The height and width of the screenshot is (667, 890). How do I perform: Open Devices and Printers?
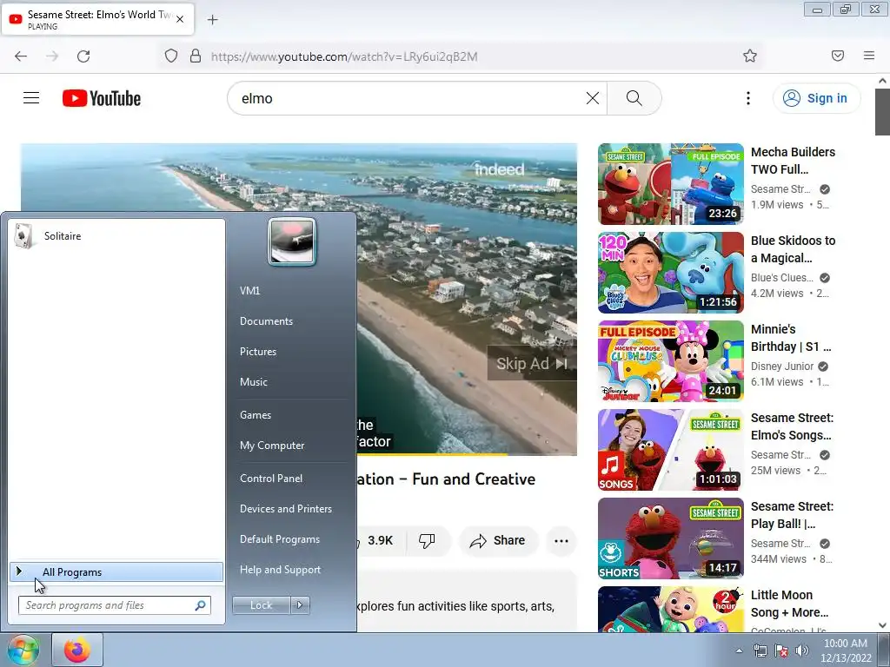(286, 509)
